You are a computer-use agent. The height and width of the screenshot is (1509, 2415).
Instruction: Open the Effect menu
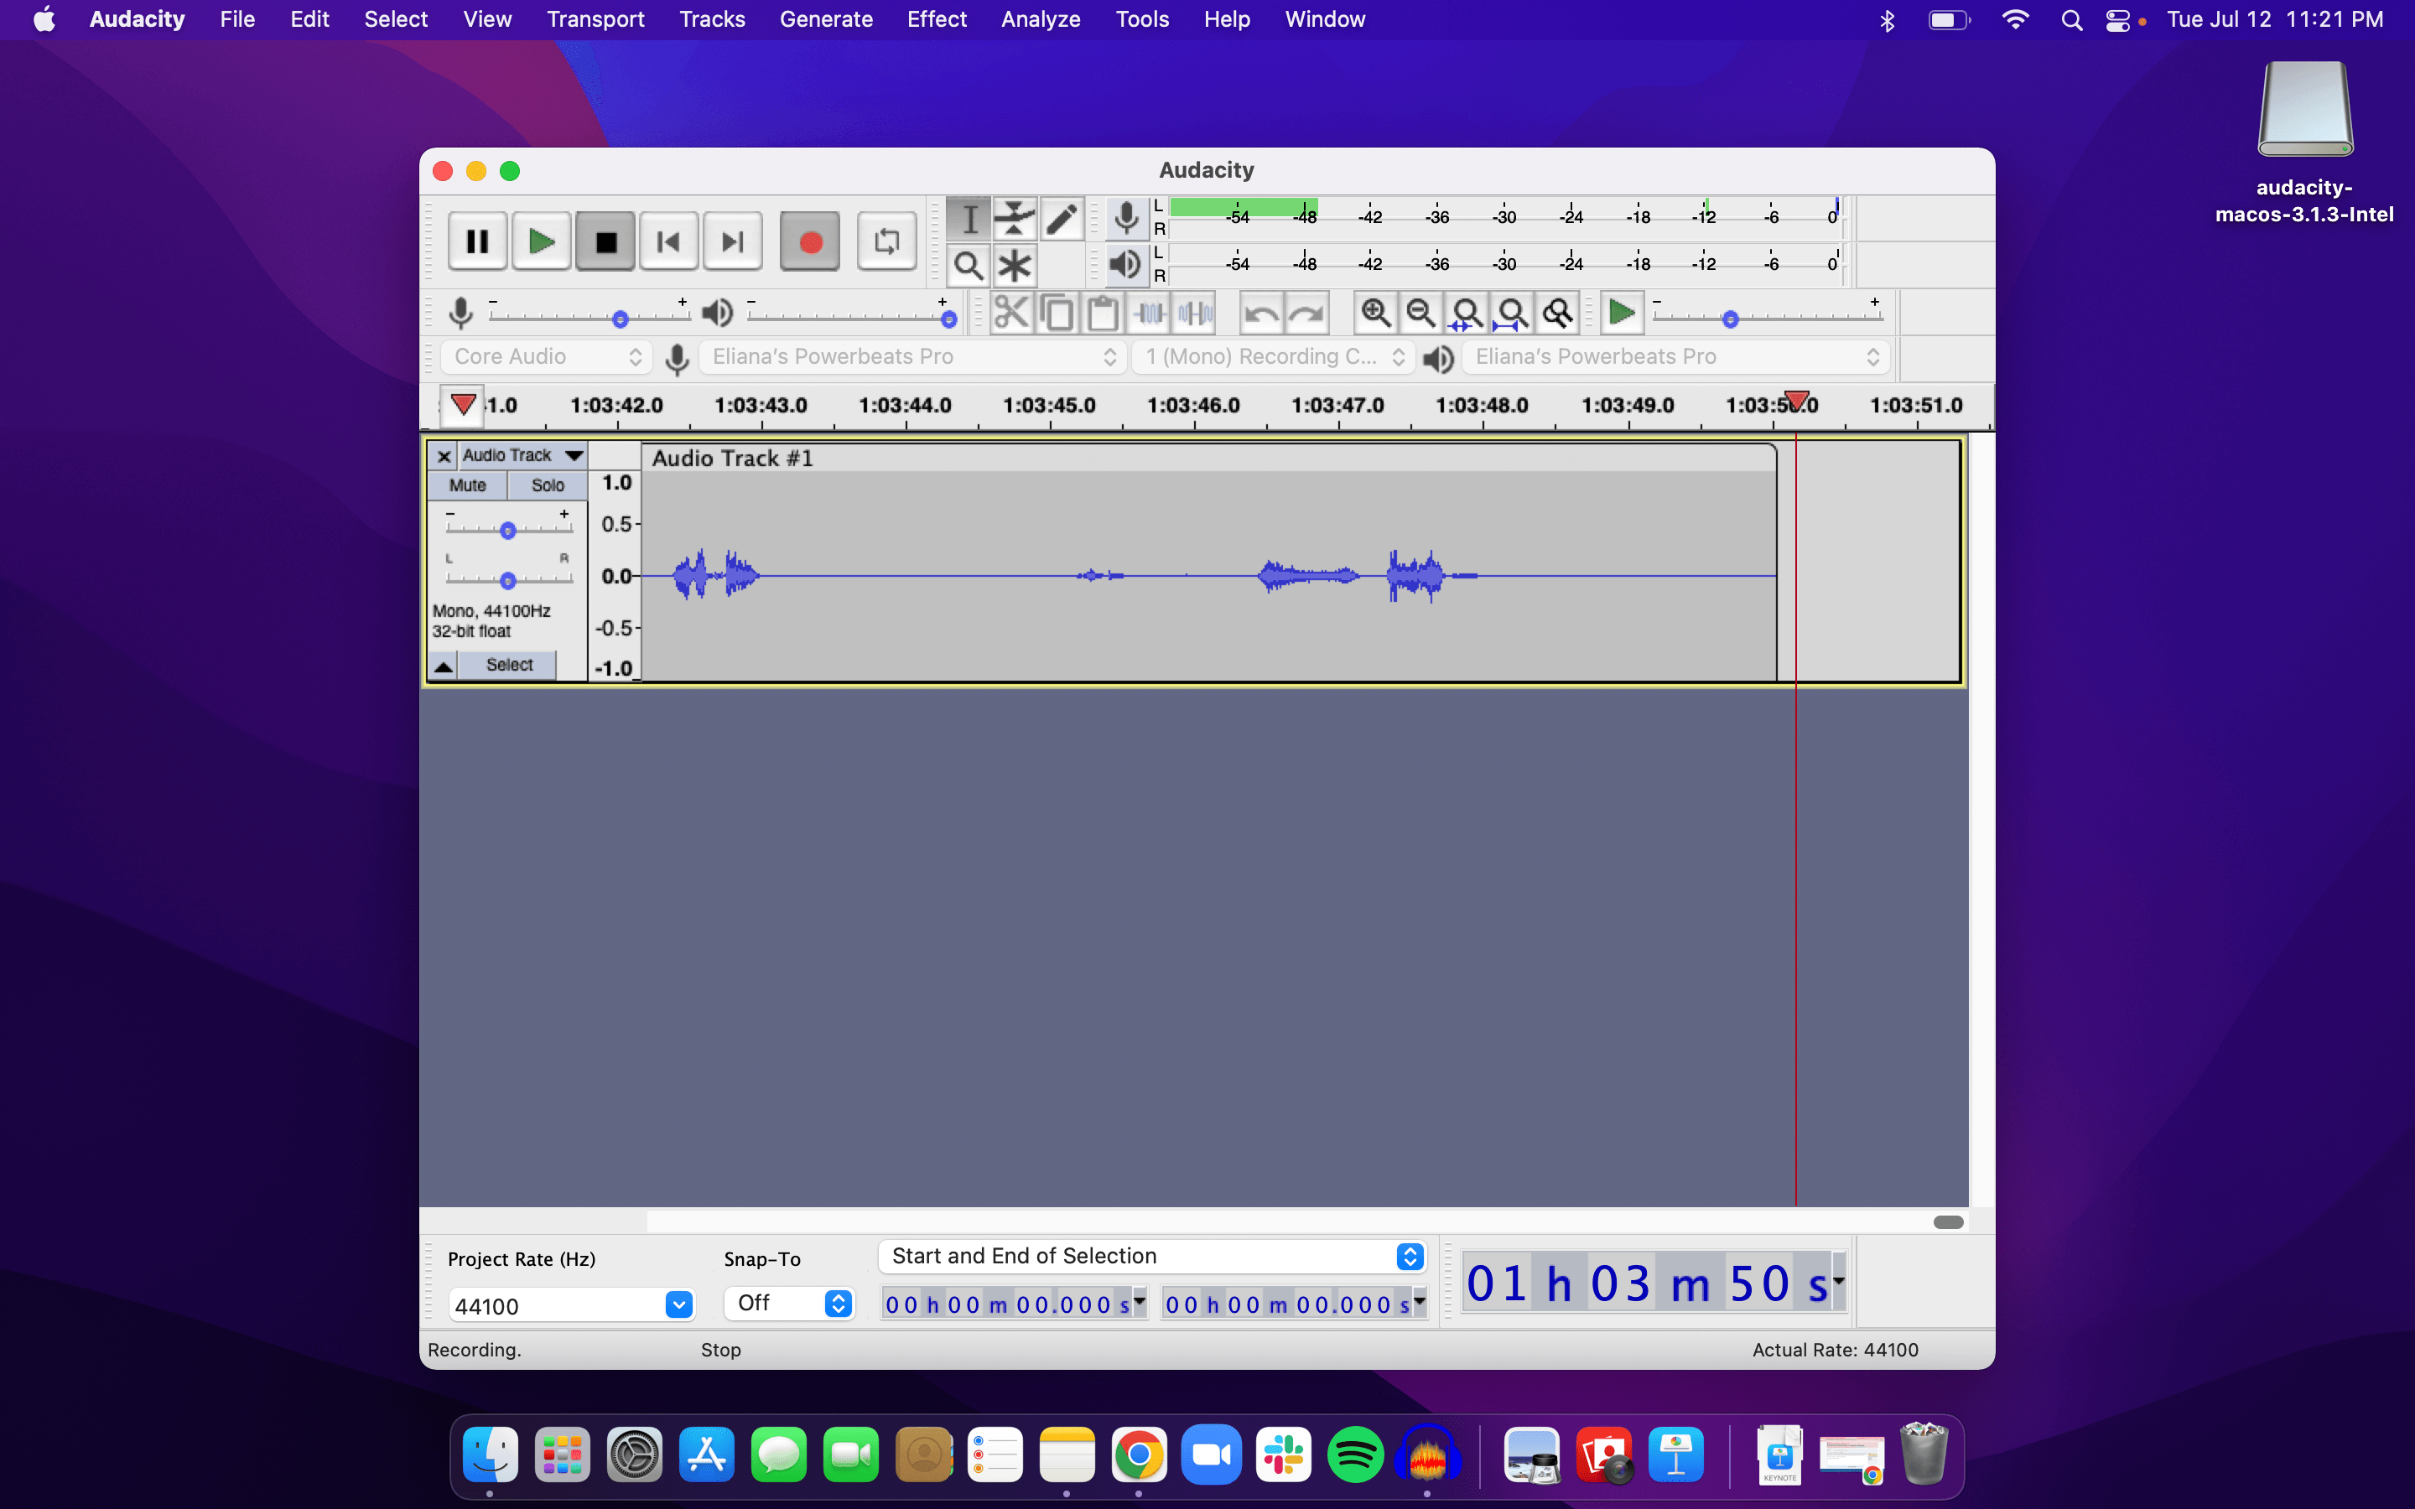point(936,19)
